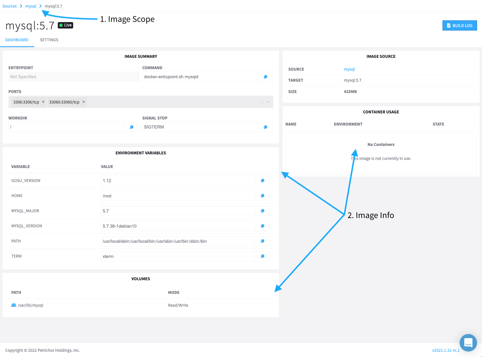This screenshot has height=357, width=482.
Task: Click the No Containers message
Action: click(x=381, y=144)
